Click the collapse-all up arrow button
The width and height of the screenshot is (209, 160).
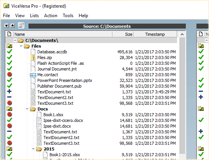(13, 26)
